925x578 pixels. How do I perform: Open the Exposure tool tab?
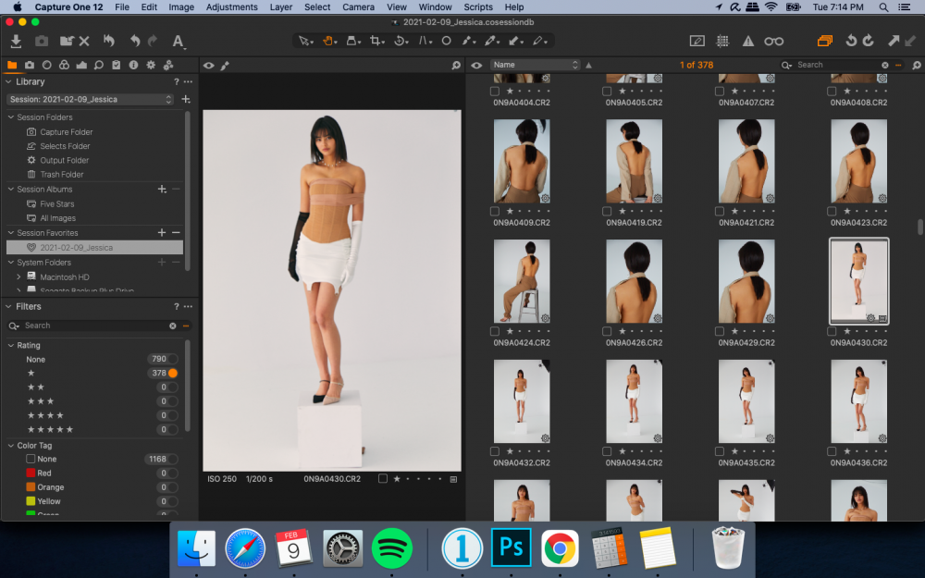(82, 65)
